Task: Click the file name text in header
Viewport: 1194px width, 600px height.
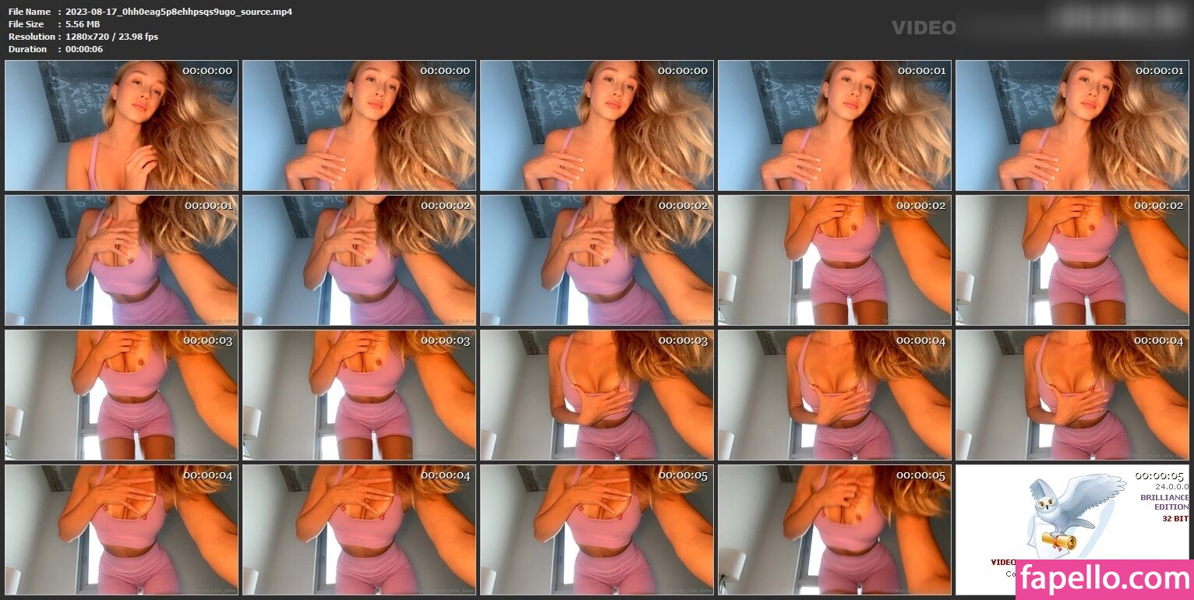Action: [178, 12]
